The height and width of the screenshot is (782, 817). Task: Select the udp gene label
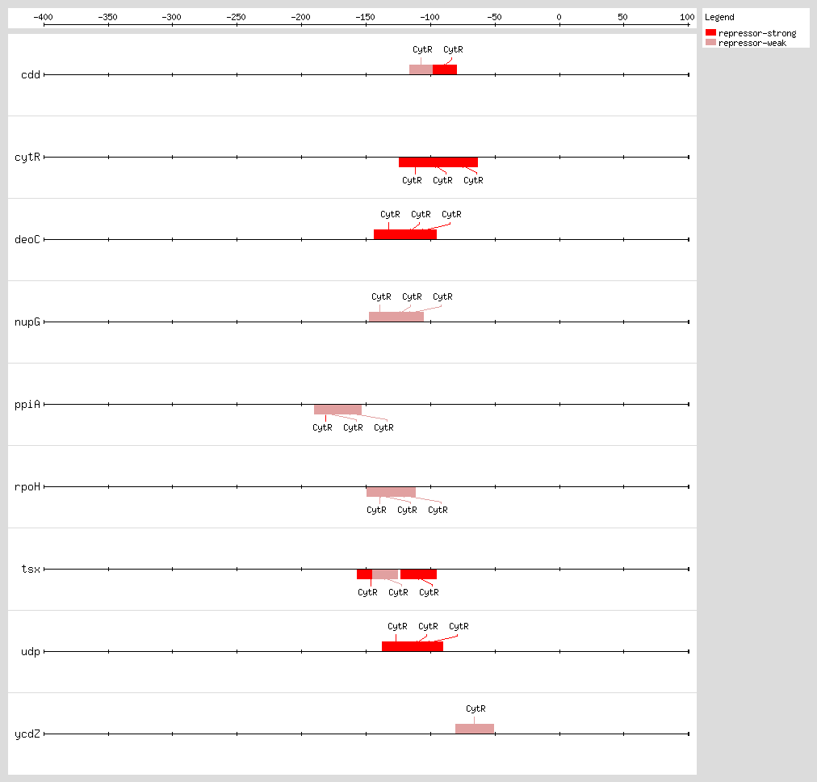tap(30, 652)
